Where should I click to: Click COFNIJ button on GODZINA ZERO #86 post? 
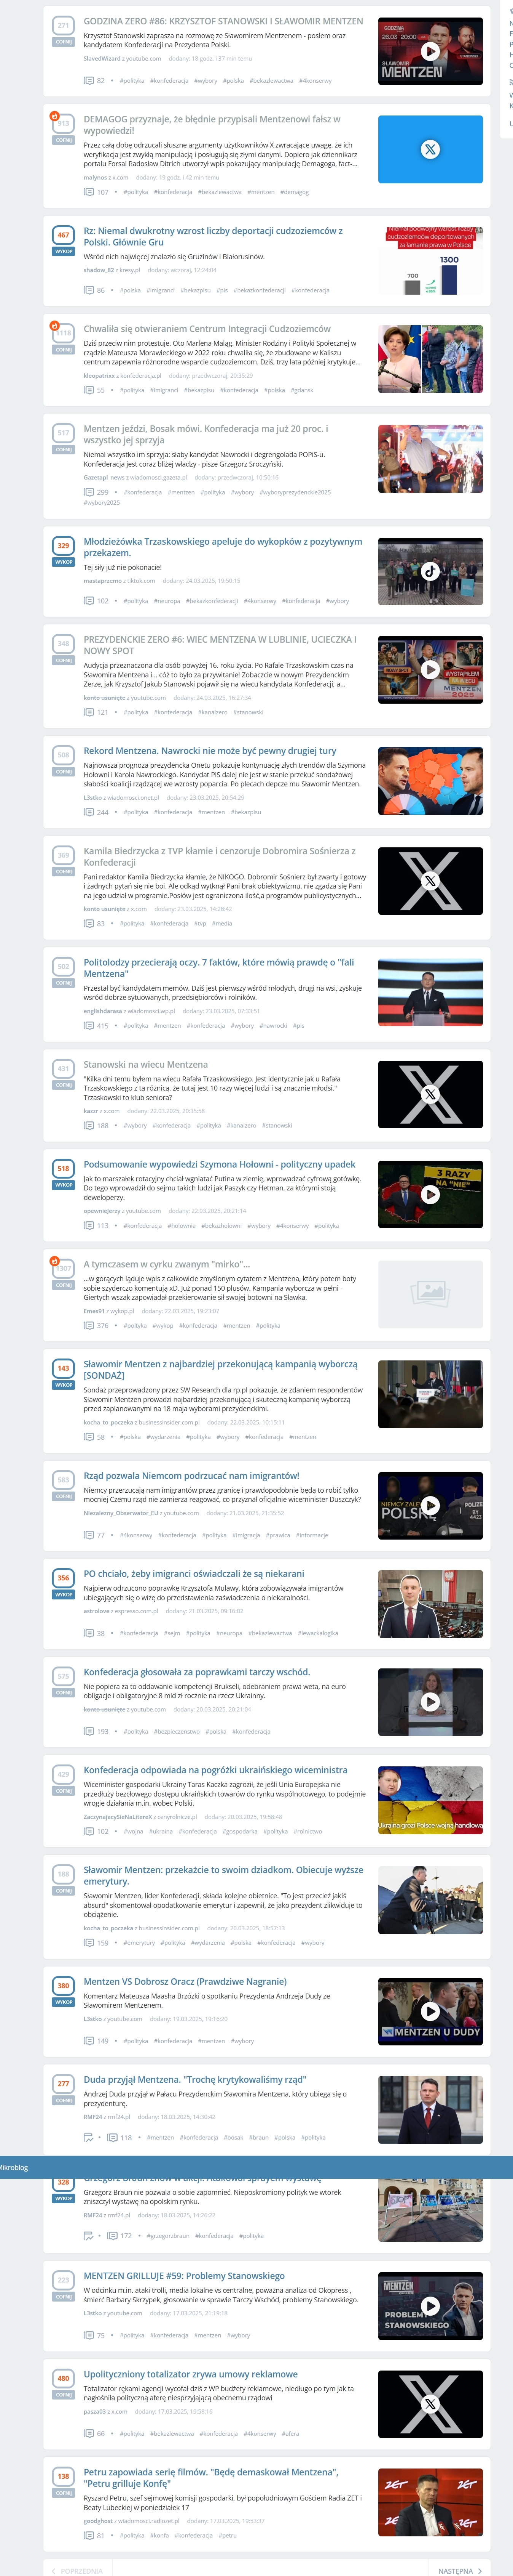(63, 42)
